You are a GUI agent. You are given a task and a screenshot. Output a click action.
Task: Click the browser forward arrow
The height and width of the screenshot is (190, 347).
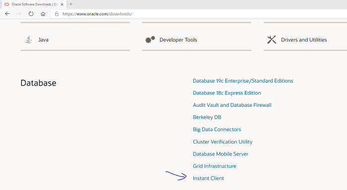click(19, 14)
